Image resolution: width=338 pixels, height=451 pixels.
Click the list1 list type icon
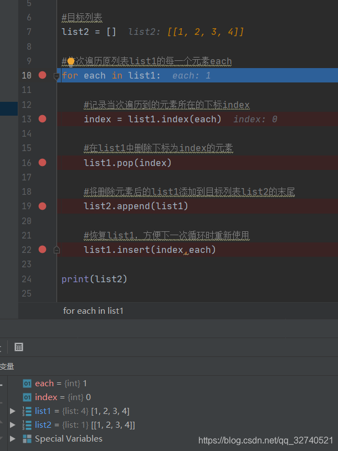27,411
